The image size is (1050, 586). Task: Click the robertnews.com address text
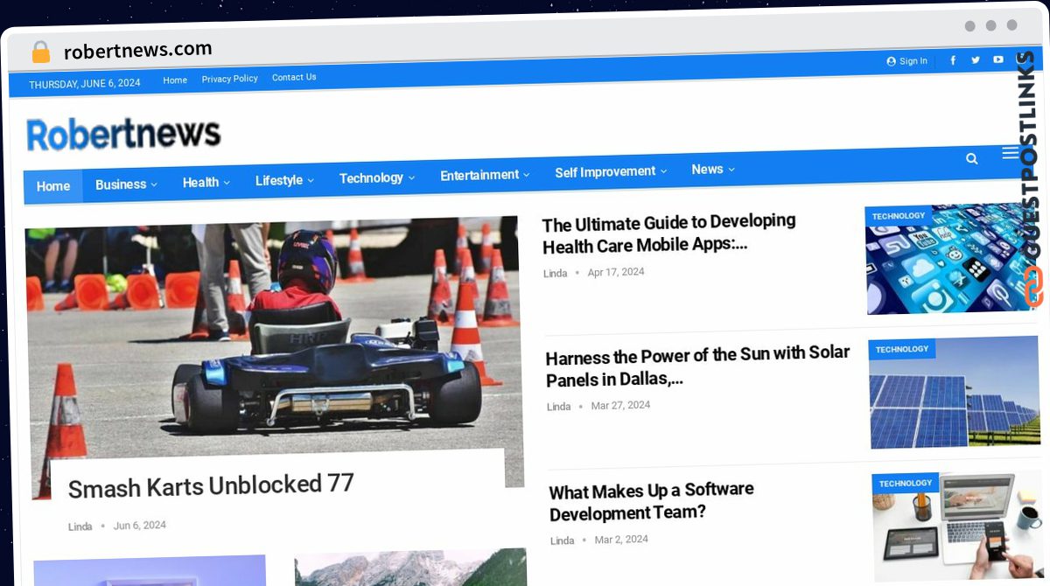point(137,51)
